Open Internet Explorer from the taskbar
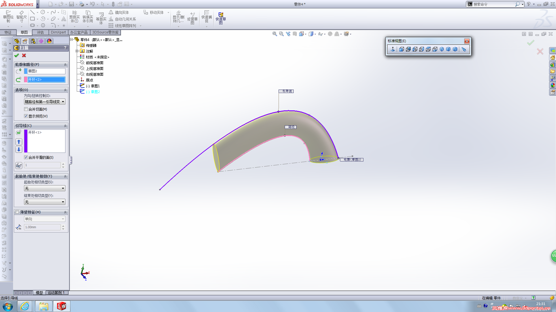The image size is (556, 312). pos(25,306)
